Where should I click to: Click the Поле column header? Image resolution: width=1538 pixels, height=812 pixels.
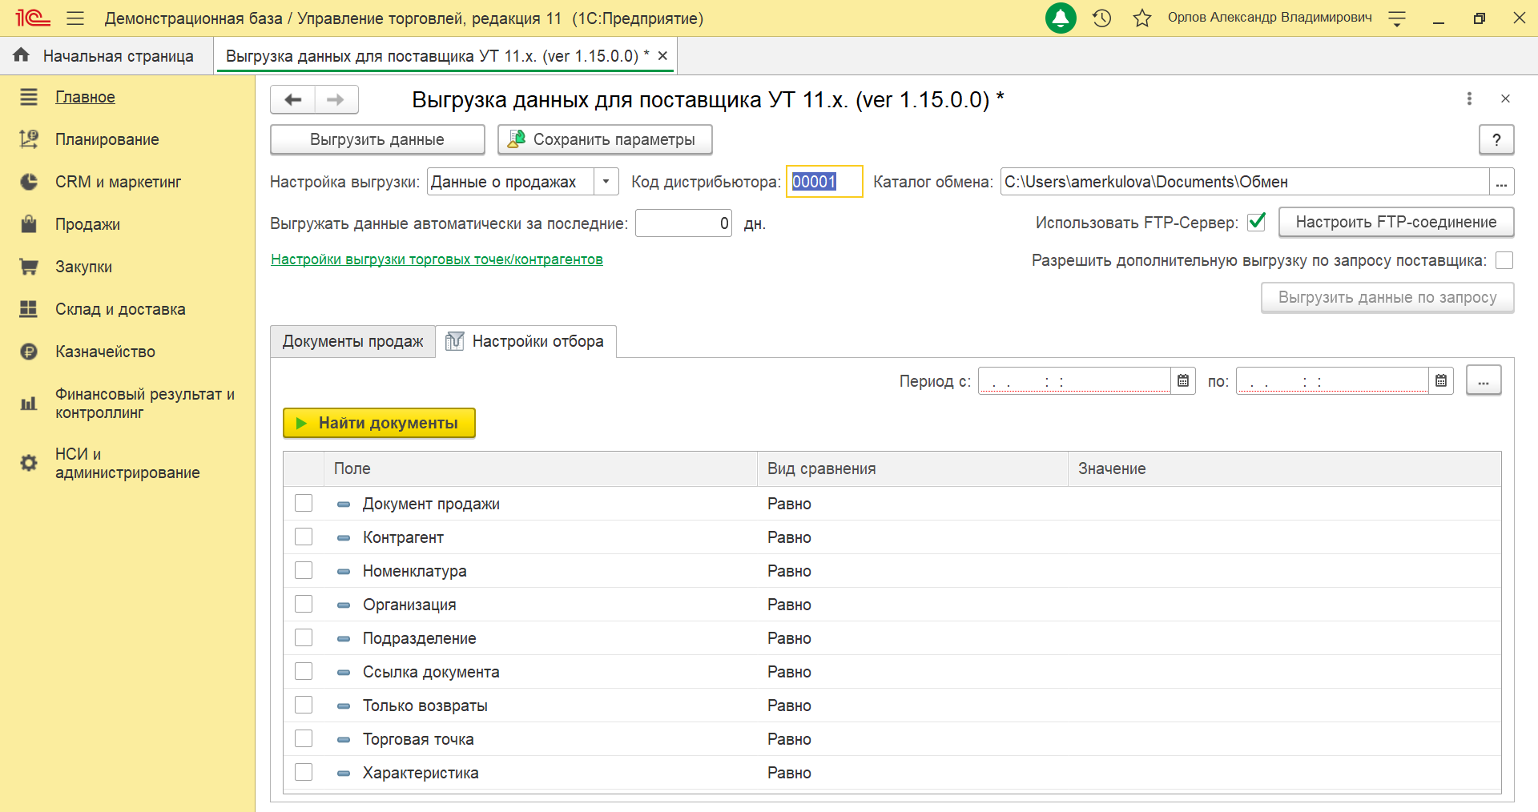tap(541, 468)
